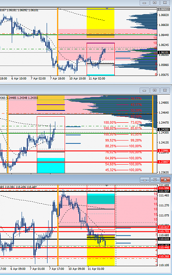Click the red 1.23807 level label

[164, 162]
